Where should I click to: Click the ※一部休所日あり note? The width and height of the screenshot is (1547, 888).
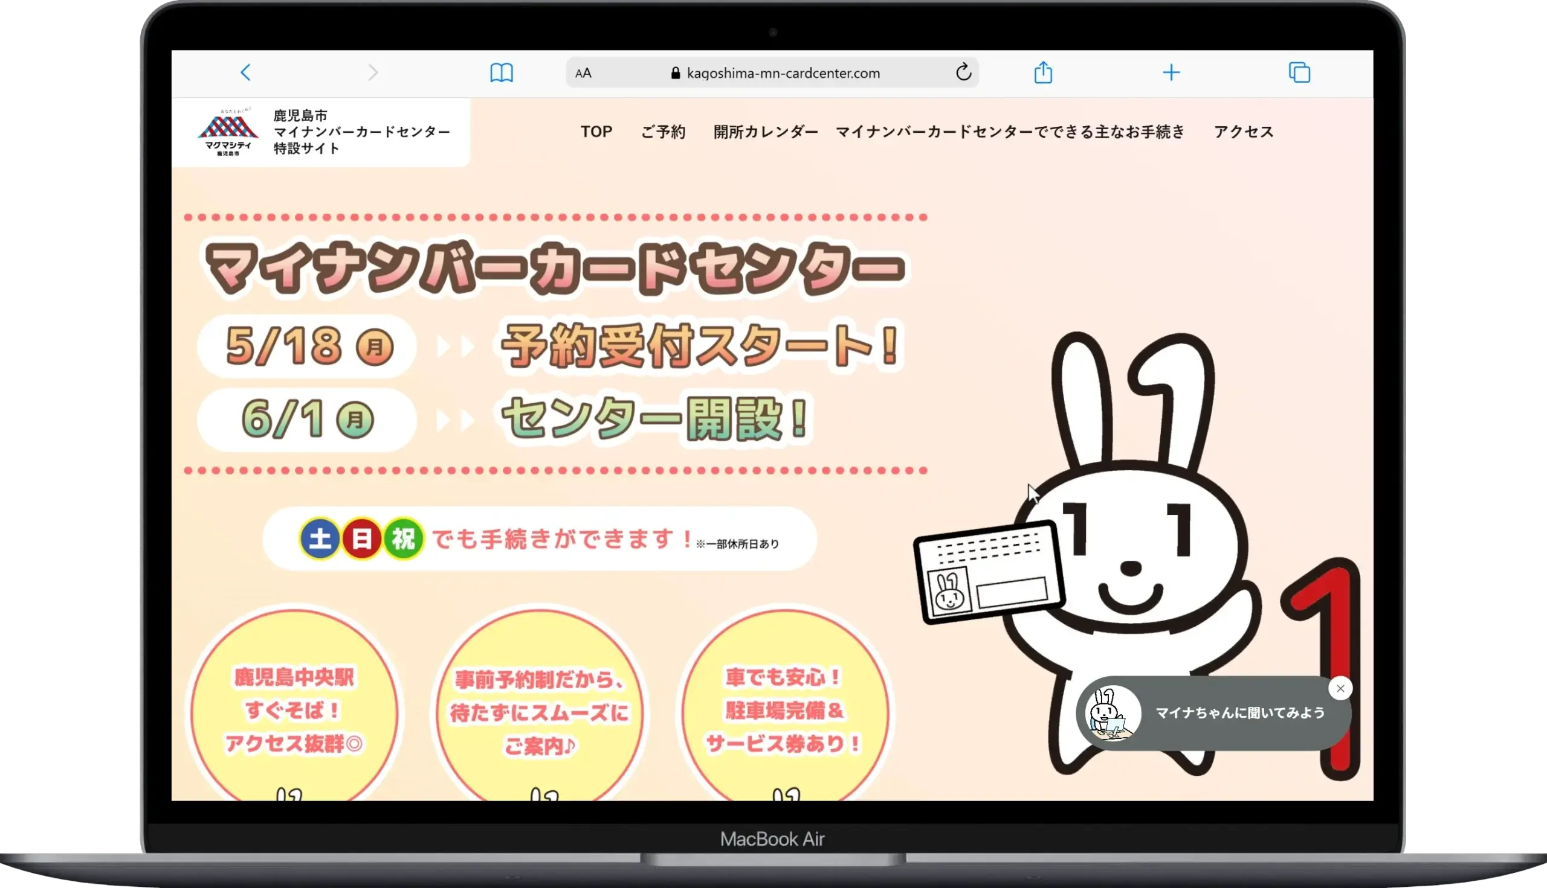[737, 544]
